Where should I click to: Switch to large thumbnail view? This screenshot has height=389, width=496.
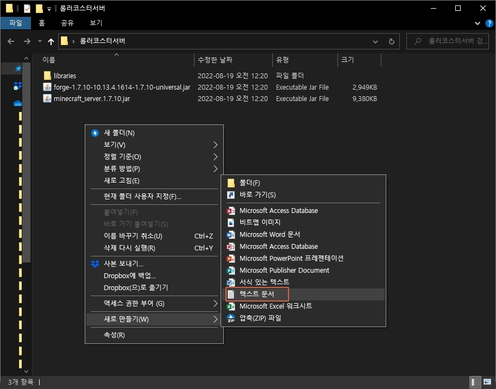(x=487, y=382)
